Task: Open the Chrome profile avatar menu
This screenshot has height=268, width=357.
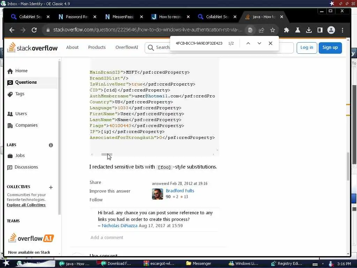Action: click(x=331, y=30)
